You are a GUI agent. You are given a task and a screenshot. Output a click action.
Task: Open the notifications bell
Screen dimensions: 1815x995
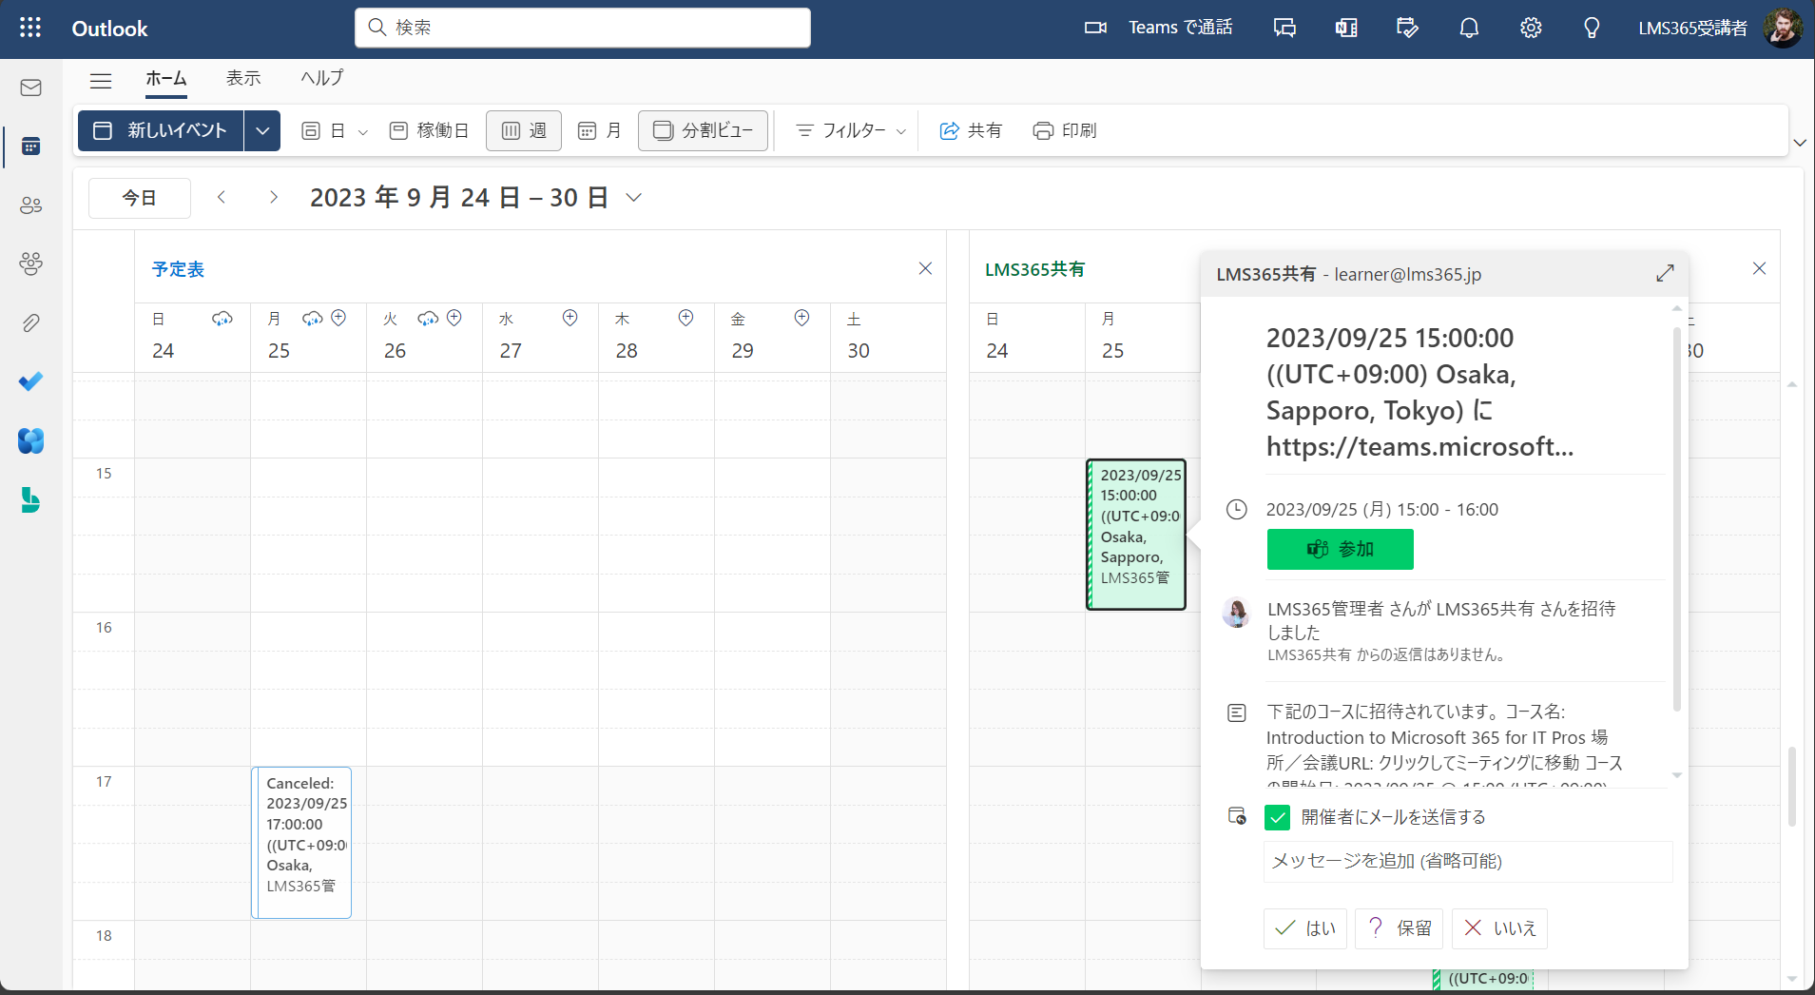[1469, 28]
